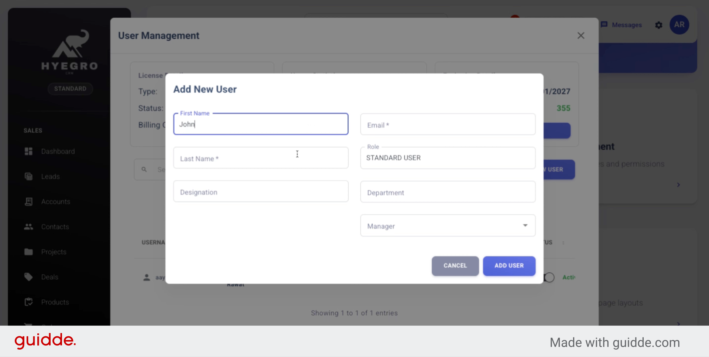Image resolution: width=709 pixels, height=357 pixels.
Task: Click the Contacts people icon
Action: [28, 227]
